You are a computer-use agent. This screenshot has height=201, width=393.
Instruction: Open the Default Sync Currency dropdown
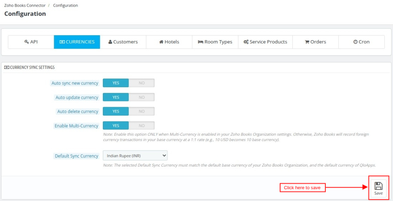135,155
